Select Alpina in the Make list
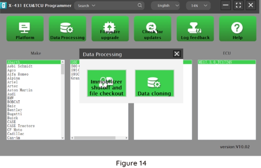Viewport: 261px width, 168px height. pos(34,78)
